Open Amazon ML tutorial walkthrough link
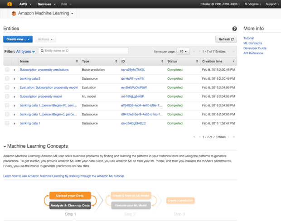Viewport: 281px width, 221px height. click(64, 176)
